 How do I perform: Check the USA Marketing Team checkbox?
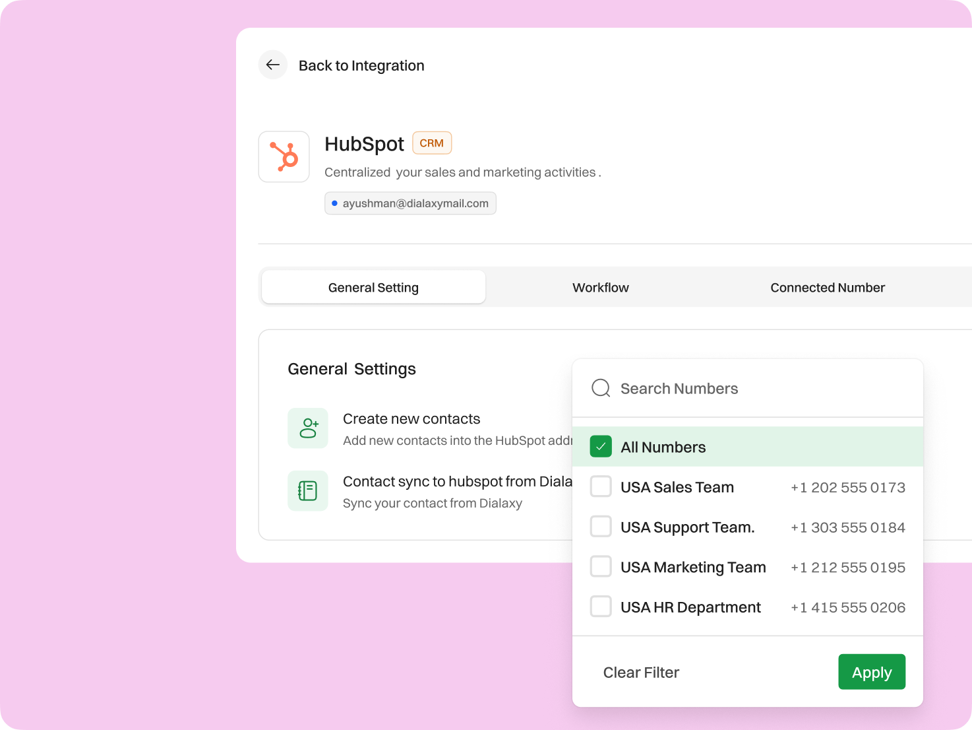[600, 566]
